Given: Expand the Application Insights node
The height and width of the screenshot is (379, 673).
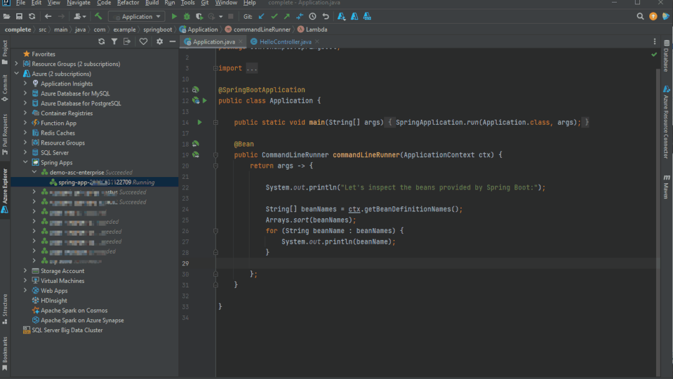Looking at the screenshot, I should pos(26,83).
